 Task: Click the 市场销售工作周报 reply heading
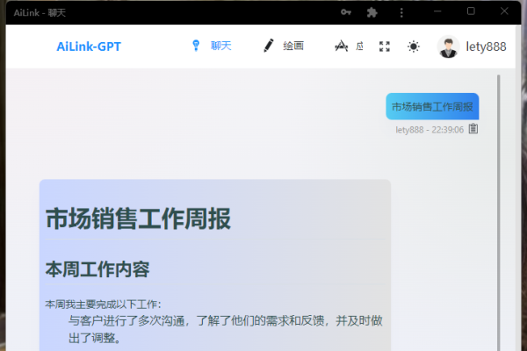tap(138, 218)
